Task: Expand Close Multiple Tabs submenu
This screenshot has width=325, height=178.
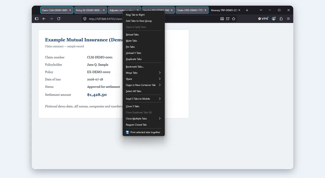Action: click(144, 118)
